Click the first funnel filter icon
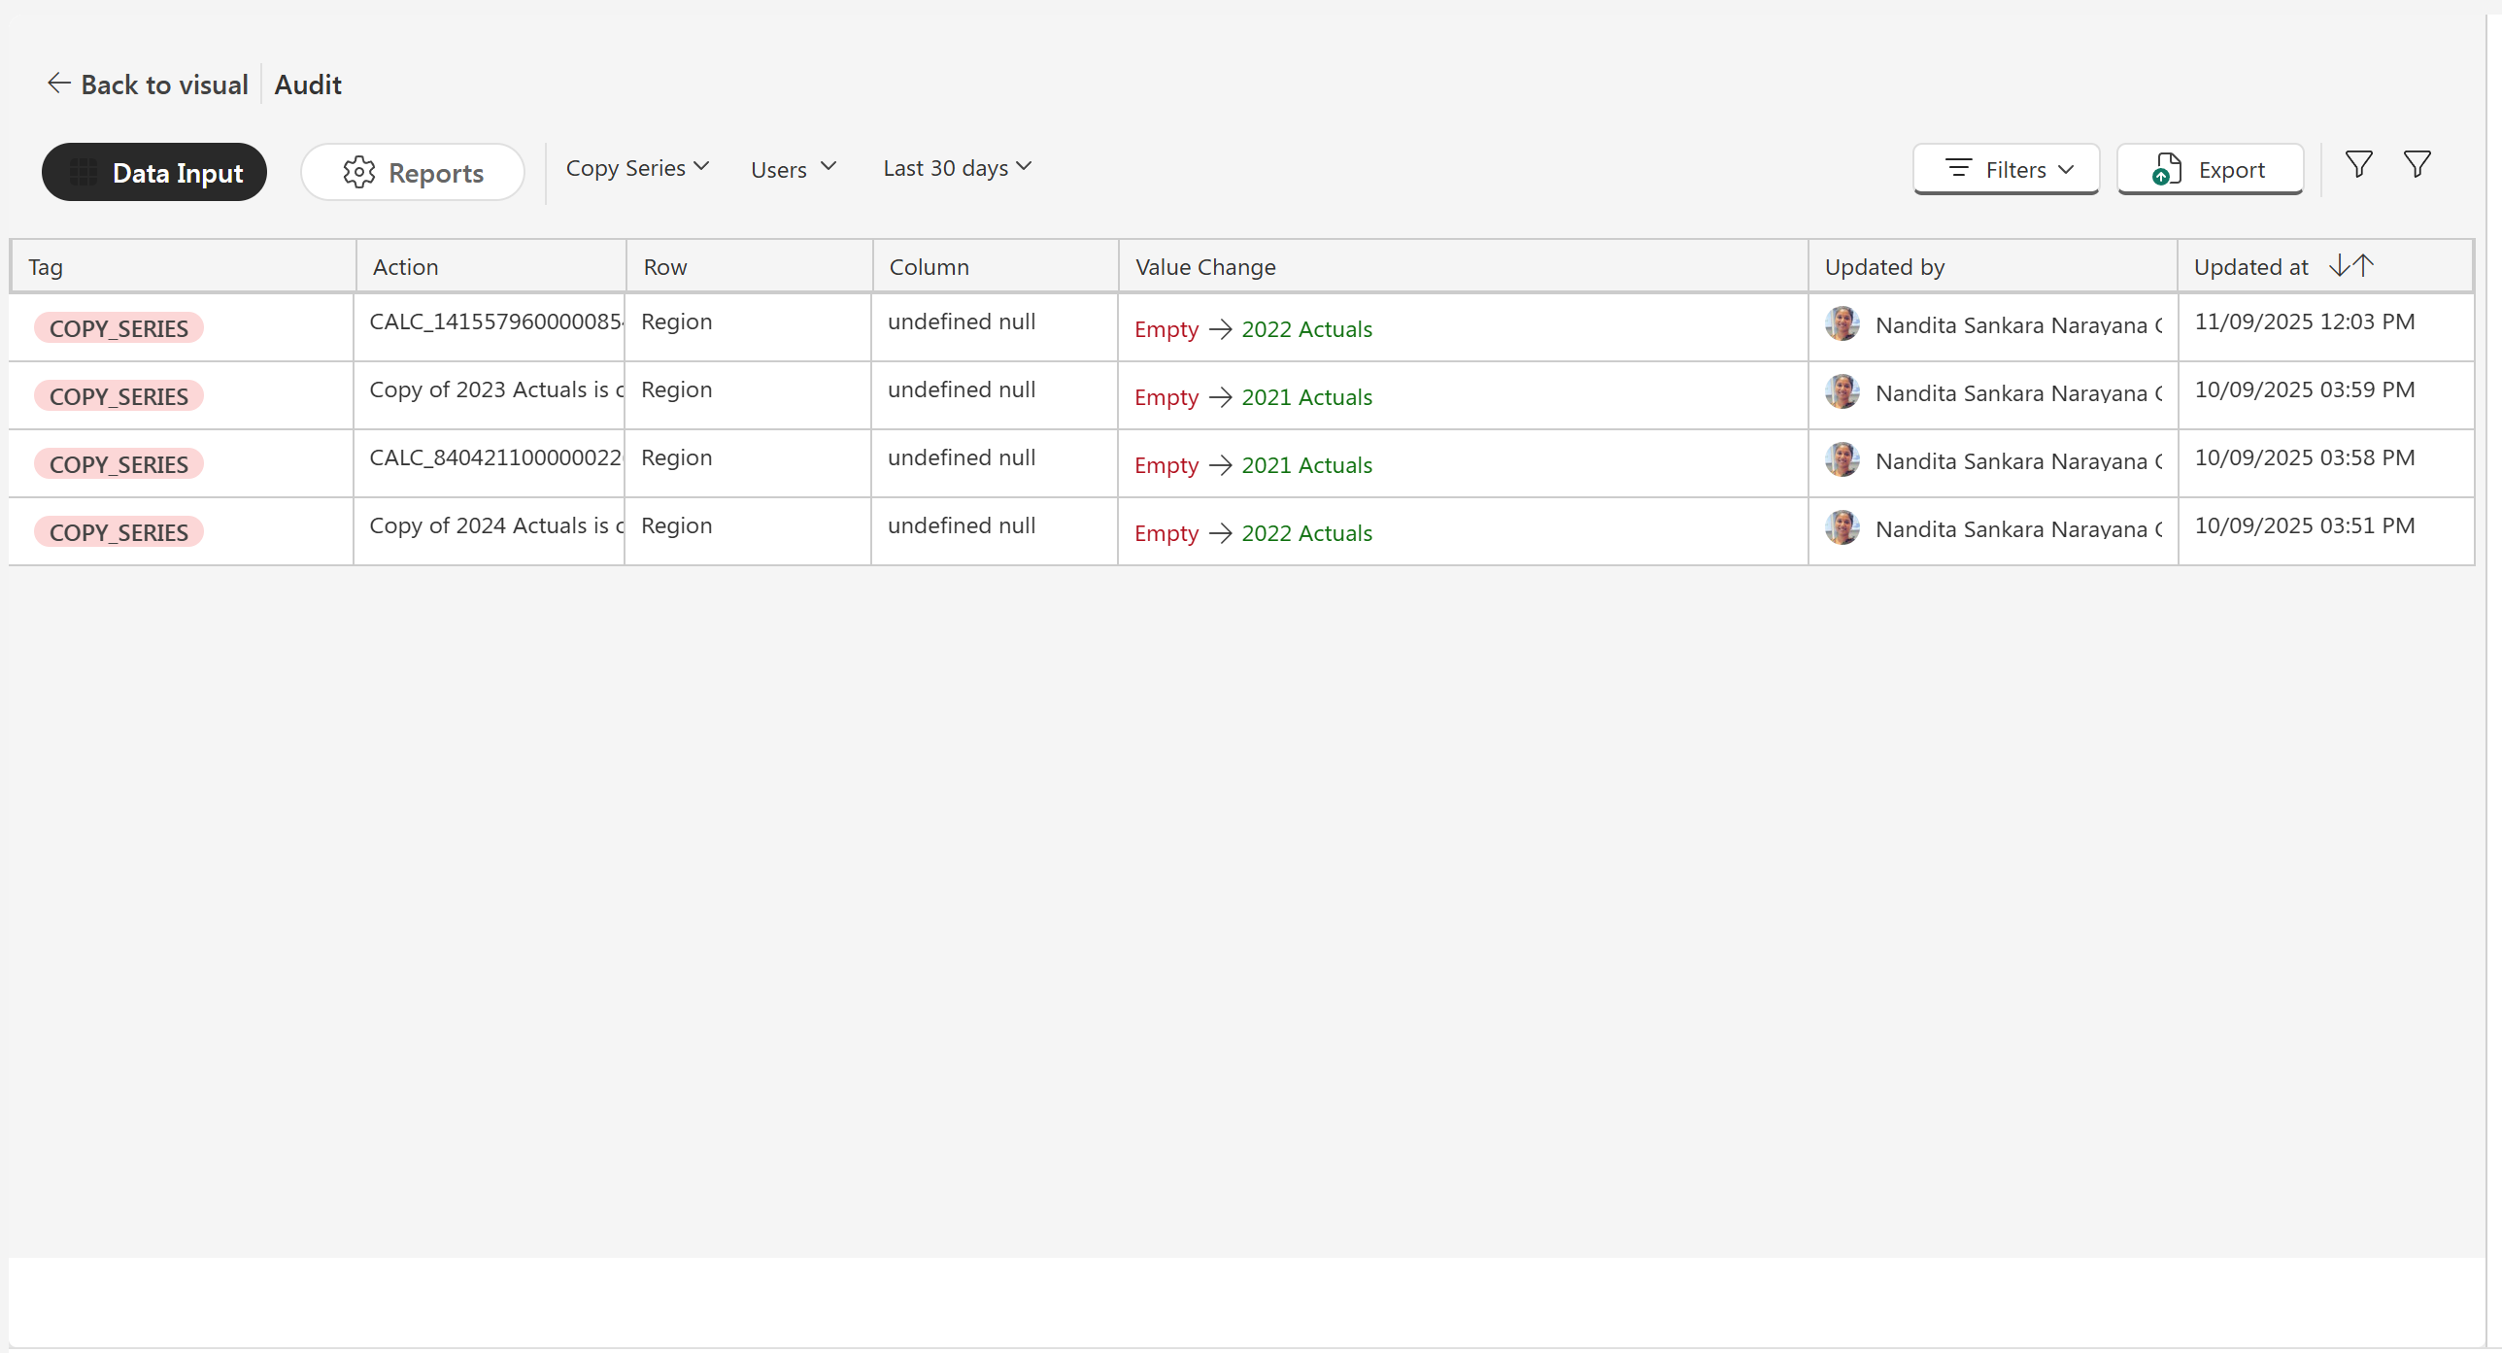The height and width of the screenshot is (1353, 2502). click(x=2358, y=164)
